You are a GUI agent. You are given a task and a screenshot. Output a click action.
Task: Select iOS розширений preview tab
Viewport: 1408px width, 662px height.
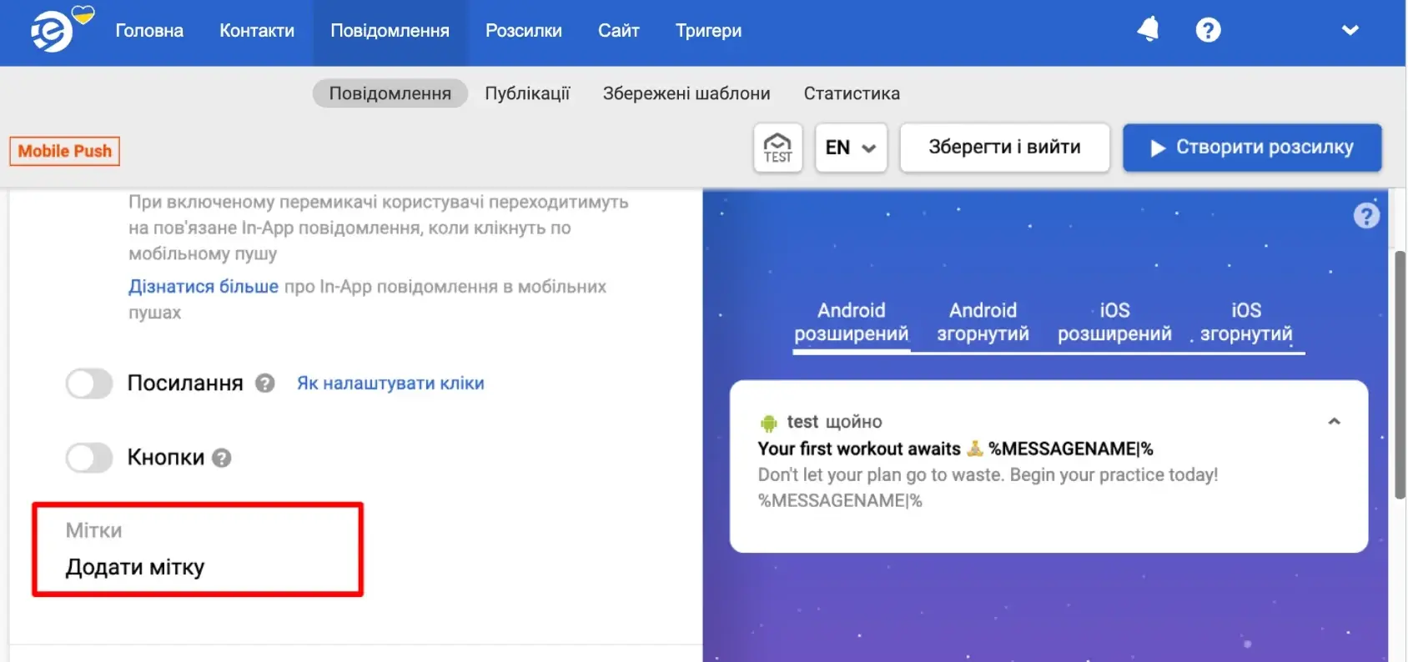click(1114, 323)
